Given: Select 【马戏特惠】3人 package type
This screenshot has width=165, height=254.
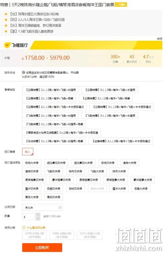Looking at the screenshot, I should [x=55, y=141].
